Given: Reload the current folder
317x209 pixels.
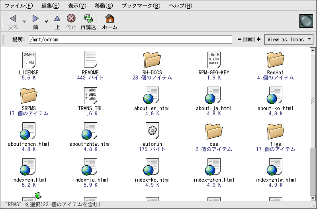Looking at the screenshot, I should (x=88, y=19).
